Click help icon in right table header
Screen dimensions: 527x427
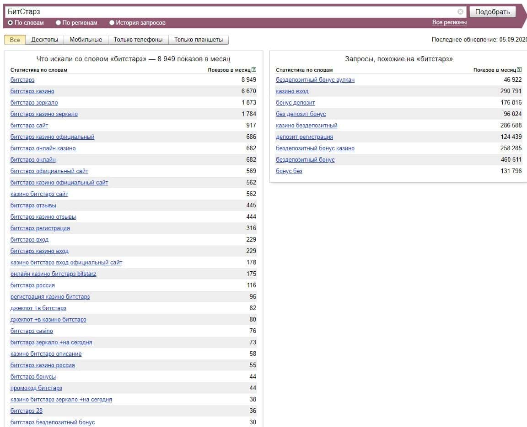pos(519,70)
